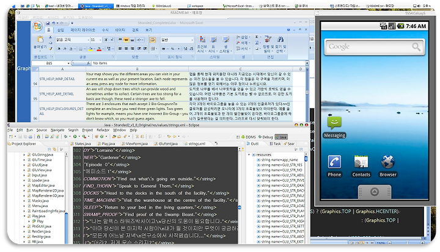Open Eclipse Source menu

[42, 130]
